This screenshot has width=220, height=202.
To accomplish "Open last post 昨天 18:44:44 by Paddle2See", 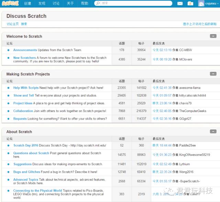I will (162, 145).
